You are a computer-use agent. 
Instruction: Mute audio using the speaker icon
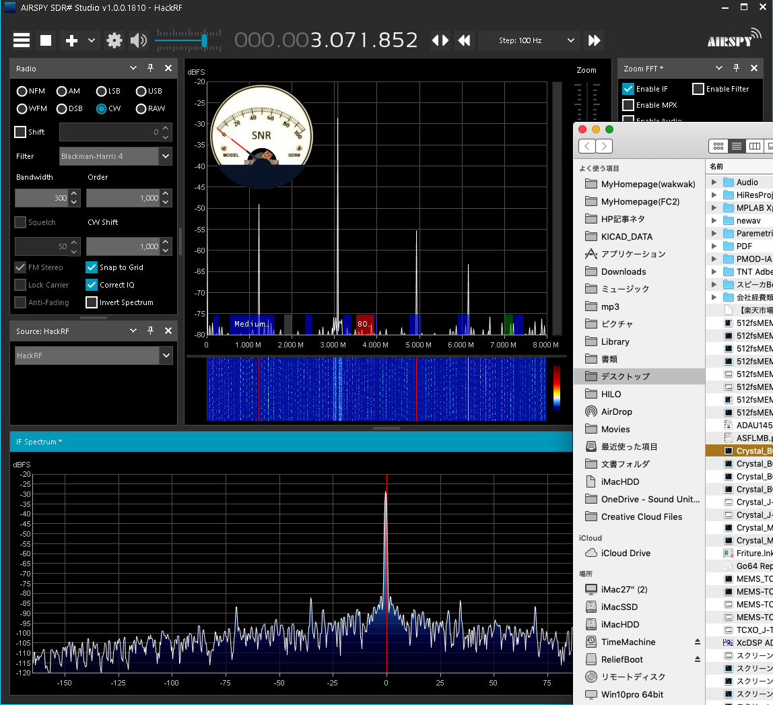(139, 40)
